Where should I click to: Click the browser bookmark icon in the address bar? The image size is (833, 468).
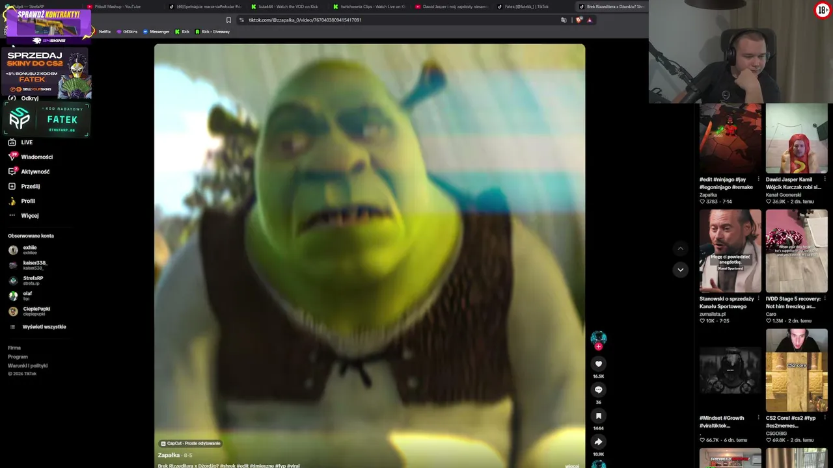coord(228,20)
